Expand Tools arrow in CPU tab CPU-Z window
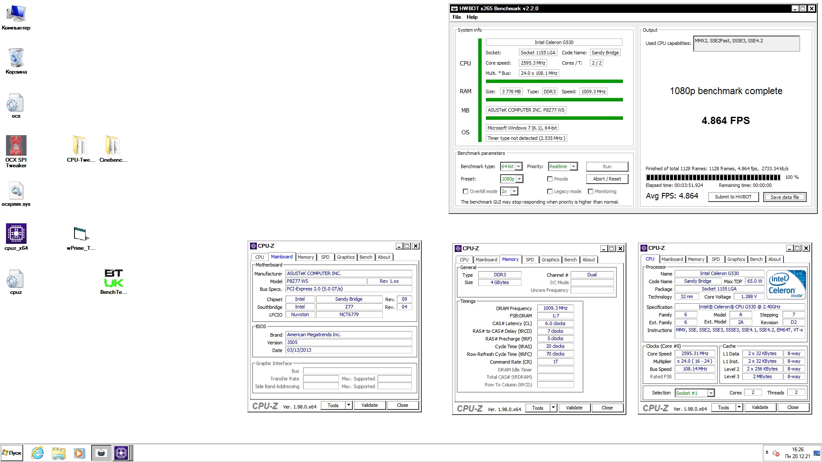This screenshot has width=822, height=462. click(739, 407)
